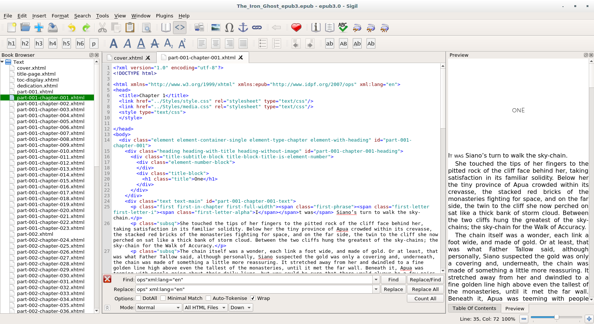Click the Undo arrow icon

72,28
